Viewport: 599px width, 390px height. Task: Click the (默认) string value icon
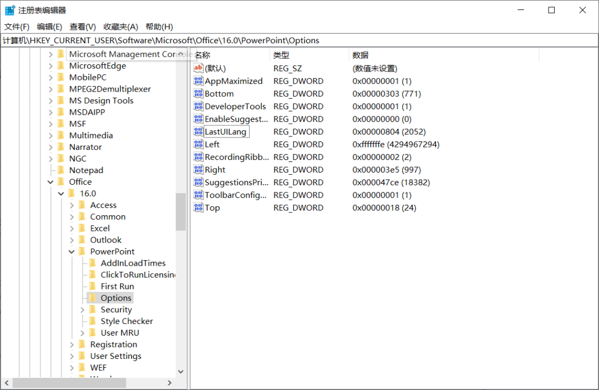click(198, 68)
